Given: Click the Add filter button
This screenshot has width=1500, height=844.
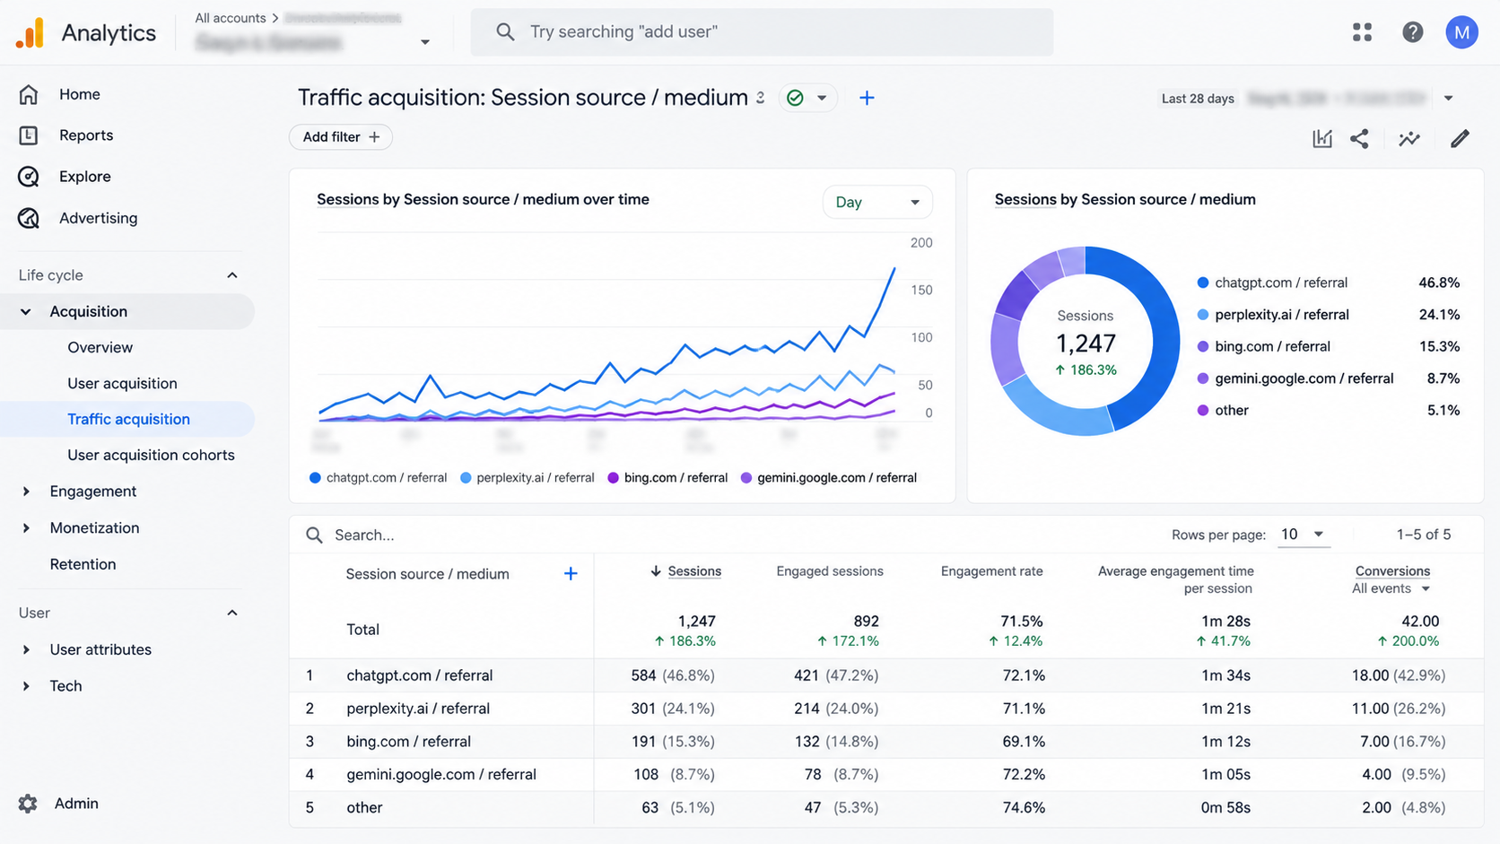Looking at the screenshot, I should click(x=341, y=137).
